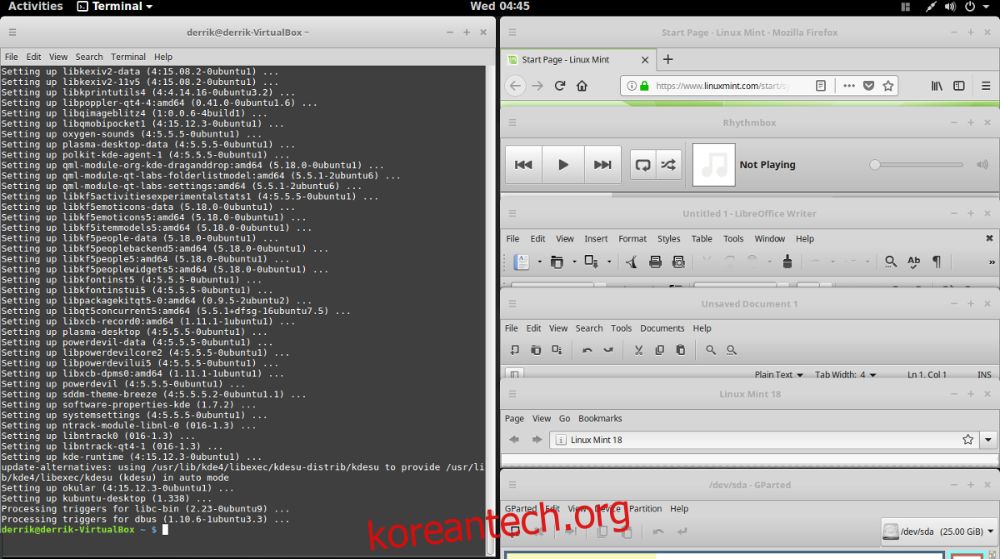Viewport: 1000px width, 559px height.
Task: Toggle formatting marks in LibreOffice Writer
Action: [937, 262]
